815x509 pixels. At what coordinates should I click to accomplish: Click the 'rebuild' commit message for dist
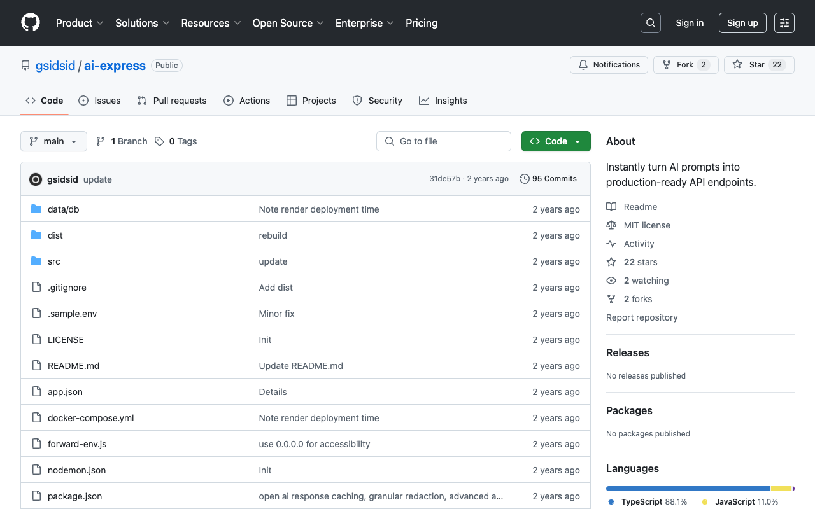click(273, 235)
